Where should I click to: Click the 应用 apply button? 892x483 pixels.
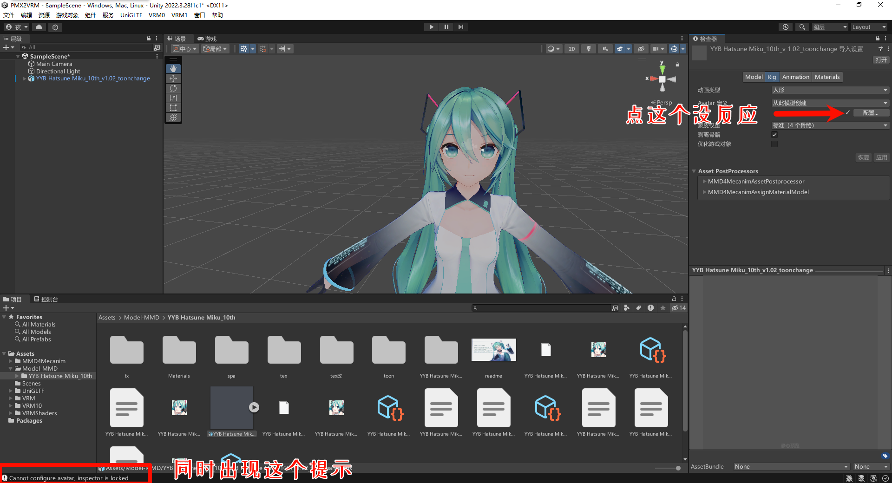click(x=881, y=157)
